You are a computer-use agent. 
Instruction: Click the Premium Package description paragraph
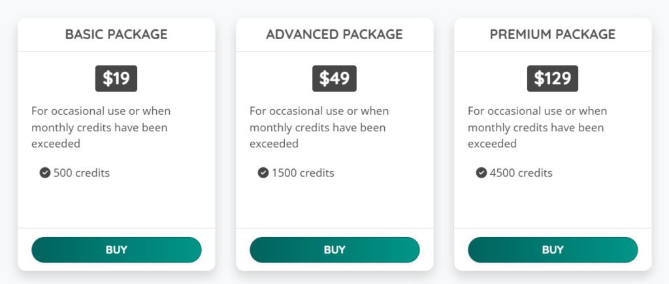point(538,127)
